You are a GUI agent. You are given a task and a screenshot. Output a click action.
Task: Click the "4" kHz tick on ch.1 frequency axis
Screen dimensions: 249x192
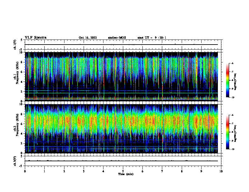click(22, 82)
